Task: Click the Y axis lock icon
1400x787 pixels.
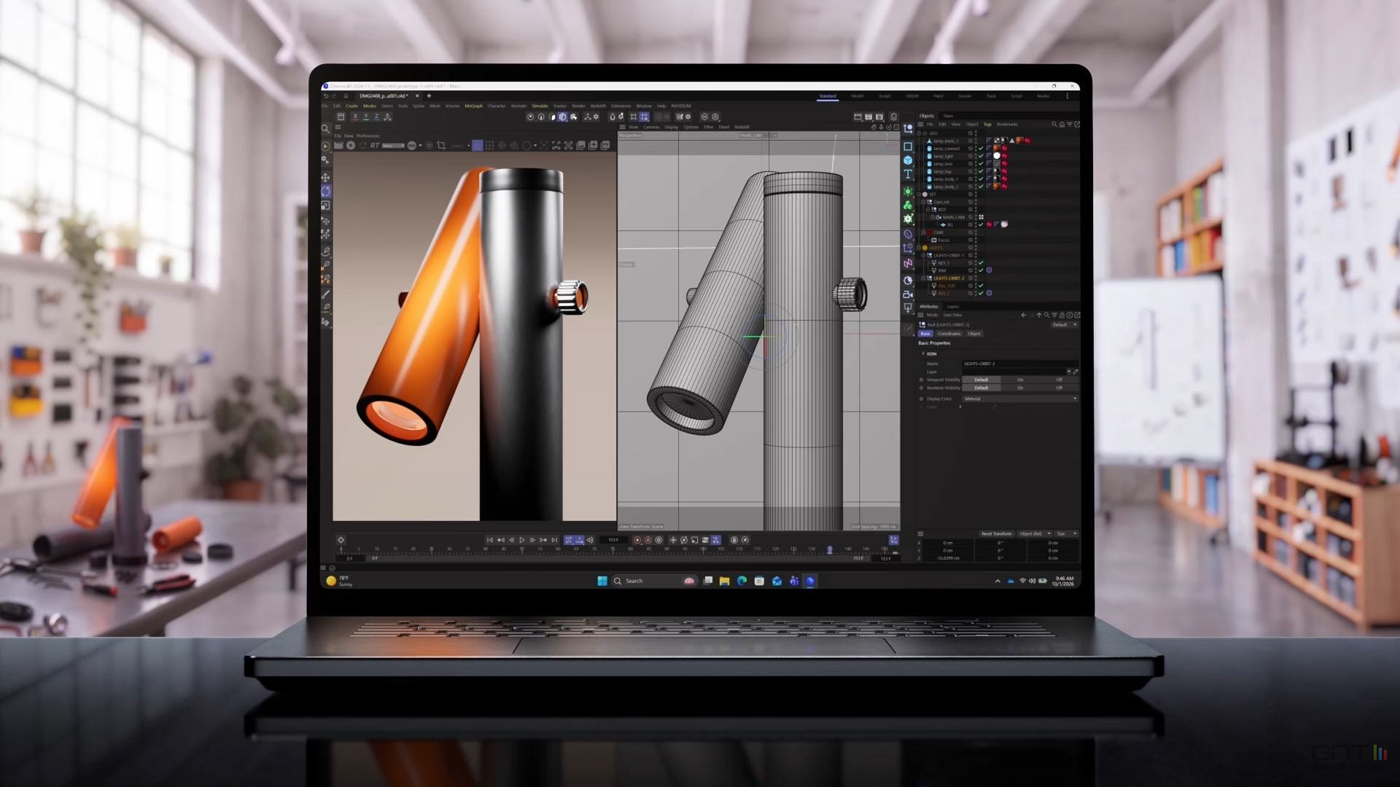Action: 366,117
